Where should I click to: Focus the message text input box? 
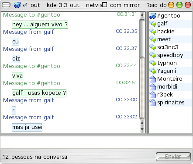(x=96, y=143)
